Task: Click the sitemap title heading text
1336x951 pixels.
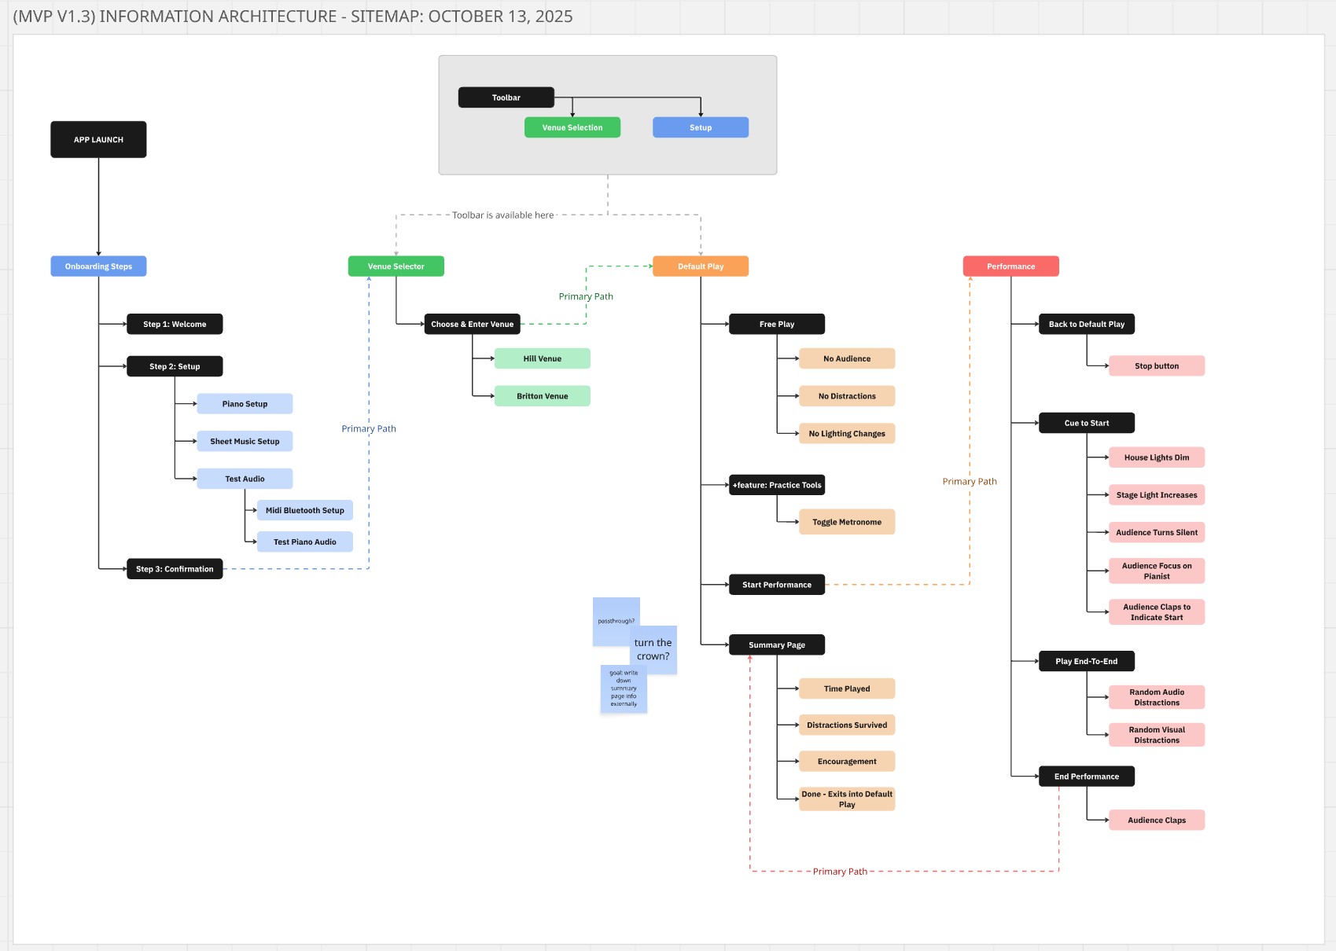Action: point(293,17)
